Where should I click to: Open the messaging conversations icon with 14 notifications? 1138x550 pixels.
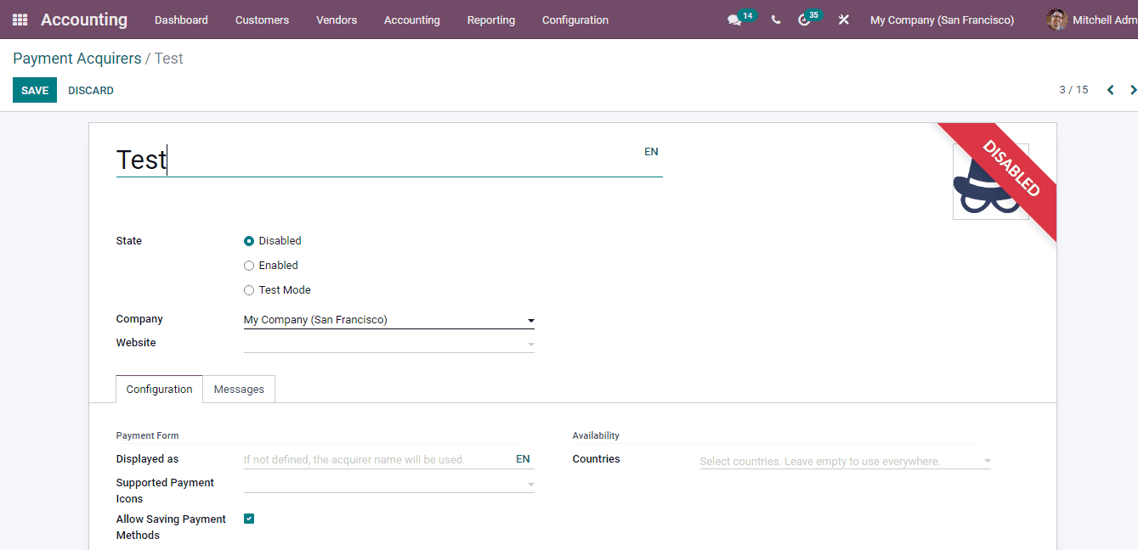(x=734, y=20)
